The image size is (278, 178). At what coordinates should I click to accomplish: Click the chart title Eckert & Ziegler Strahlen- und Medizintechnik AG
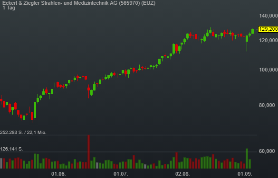79,3
